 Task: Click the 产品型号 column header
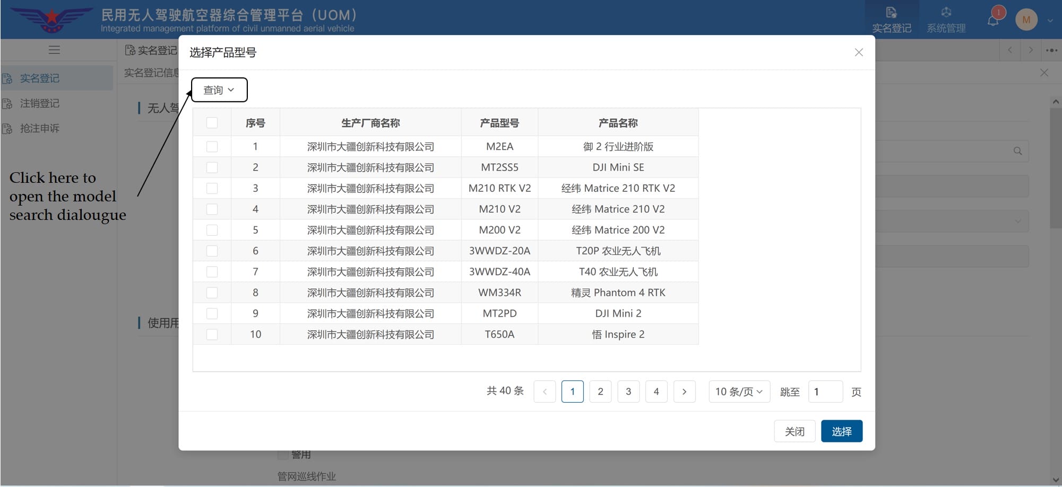tap(499, 123)
